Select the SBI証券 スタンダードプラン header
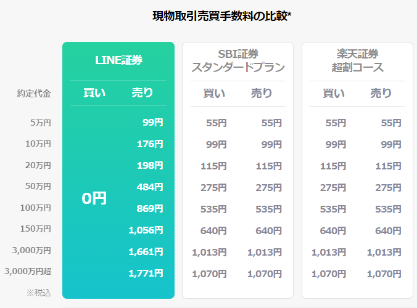Screen dimensions: 417x308 pos(238,61)
